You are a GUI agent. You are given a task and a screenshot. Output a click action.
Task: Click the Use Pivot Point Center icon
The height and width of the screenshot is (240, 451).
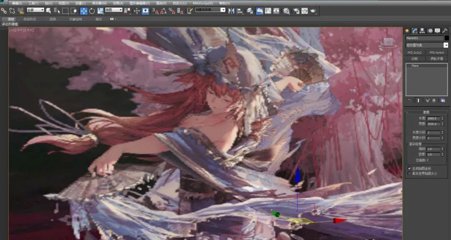pos(127,11)
